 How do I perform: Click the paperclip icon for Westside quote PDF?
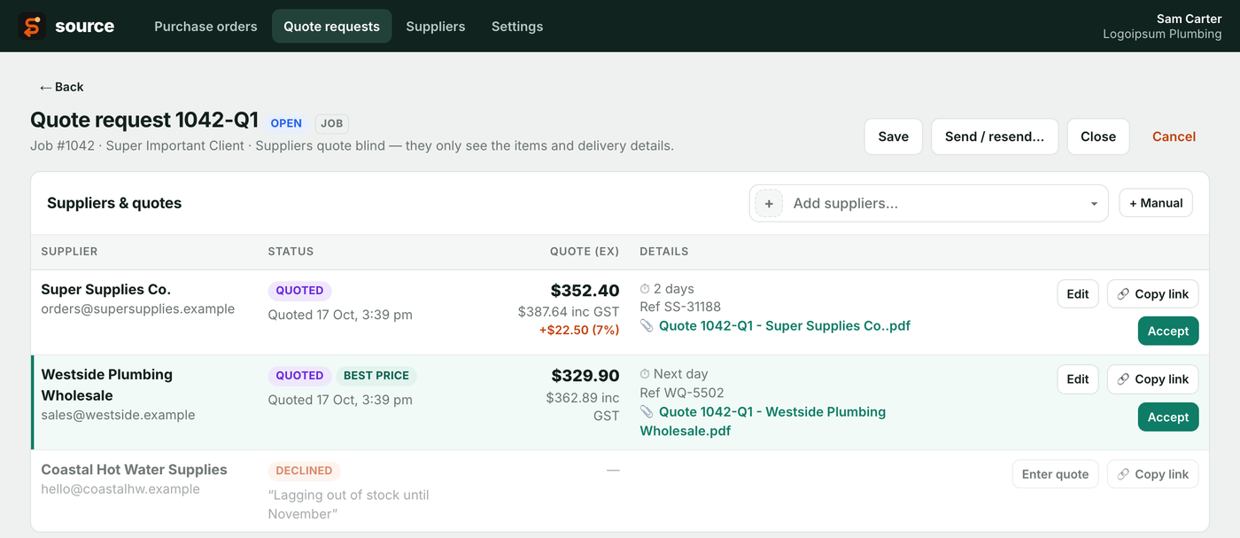647,412
